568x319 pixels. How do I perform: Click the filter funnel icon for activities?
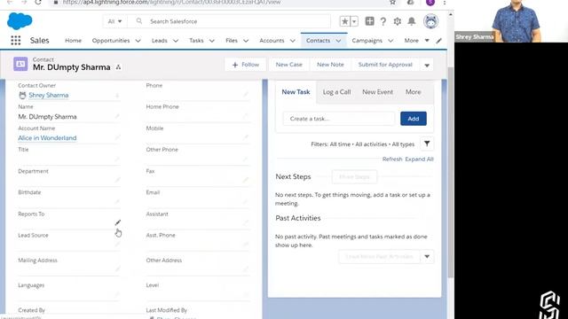coord(427,144)
